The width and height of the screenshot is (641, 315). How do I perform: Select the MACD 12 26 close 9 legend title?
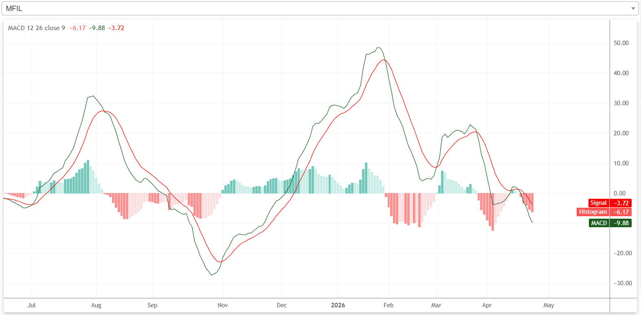coord(36,28)
